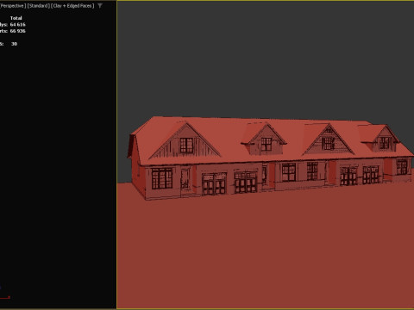Open the Perspective viewport view menu
414x310 pixels.
click(12, 6)
